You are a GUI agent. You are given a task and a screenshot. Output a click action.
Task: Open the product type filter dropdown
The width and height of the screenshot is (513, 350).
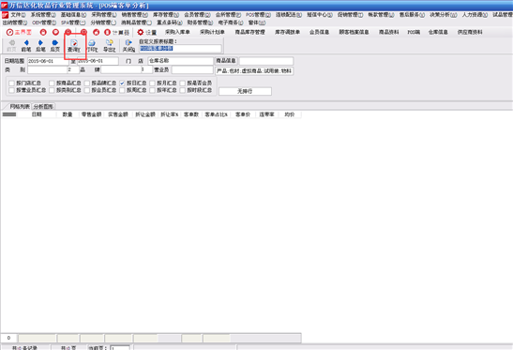[x=254, y=71]
